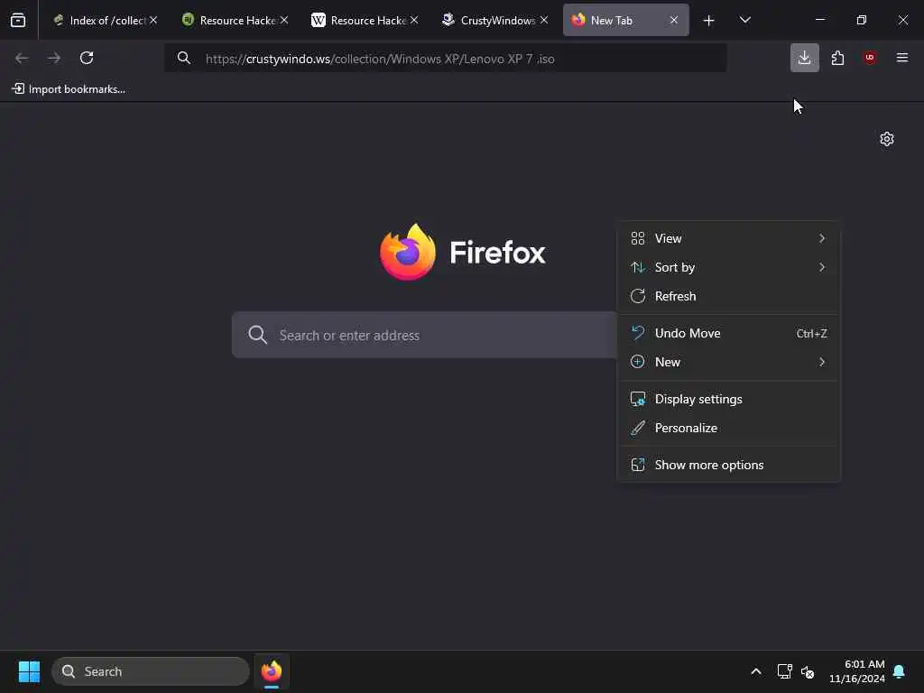924x693 pixels.
Task: Open the Extensions puzzle icon
Action: [837, 58]
